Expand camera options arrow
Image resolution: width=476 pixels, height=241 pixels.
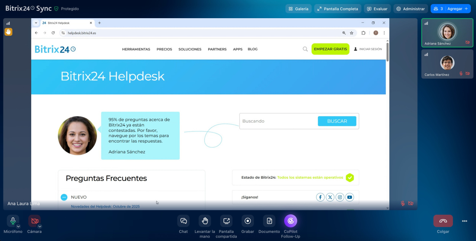[40, 226]
